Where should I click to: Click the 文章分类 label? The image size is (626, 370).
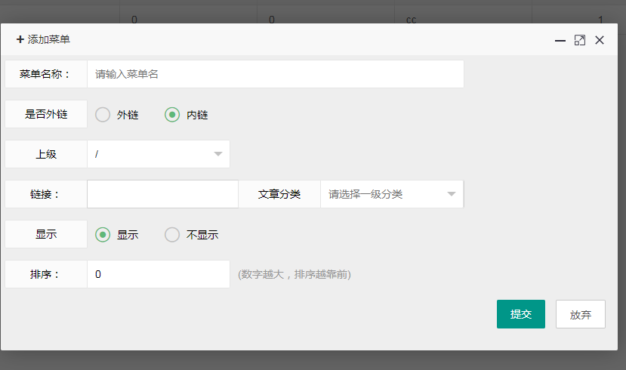tap(279, 194)
